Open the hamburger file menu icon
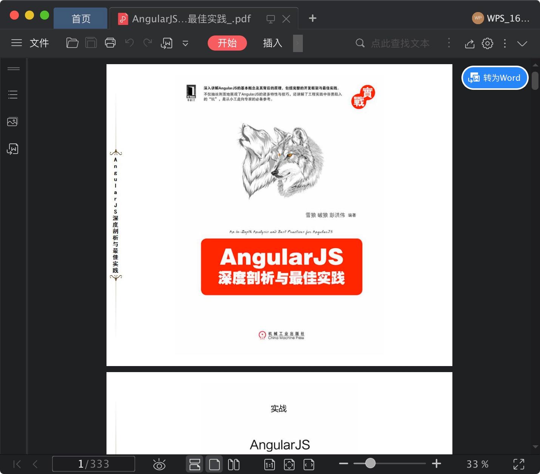Viewport: 540px width, 474px height. pos(17,43)
